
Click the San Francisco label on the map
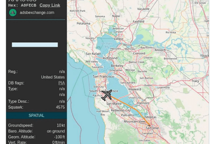pos(104,76)
